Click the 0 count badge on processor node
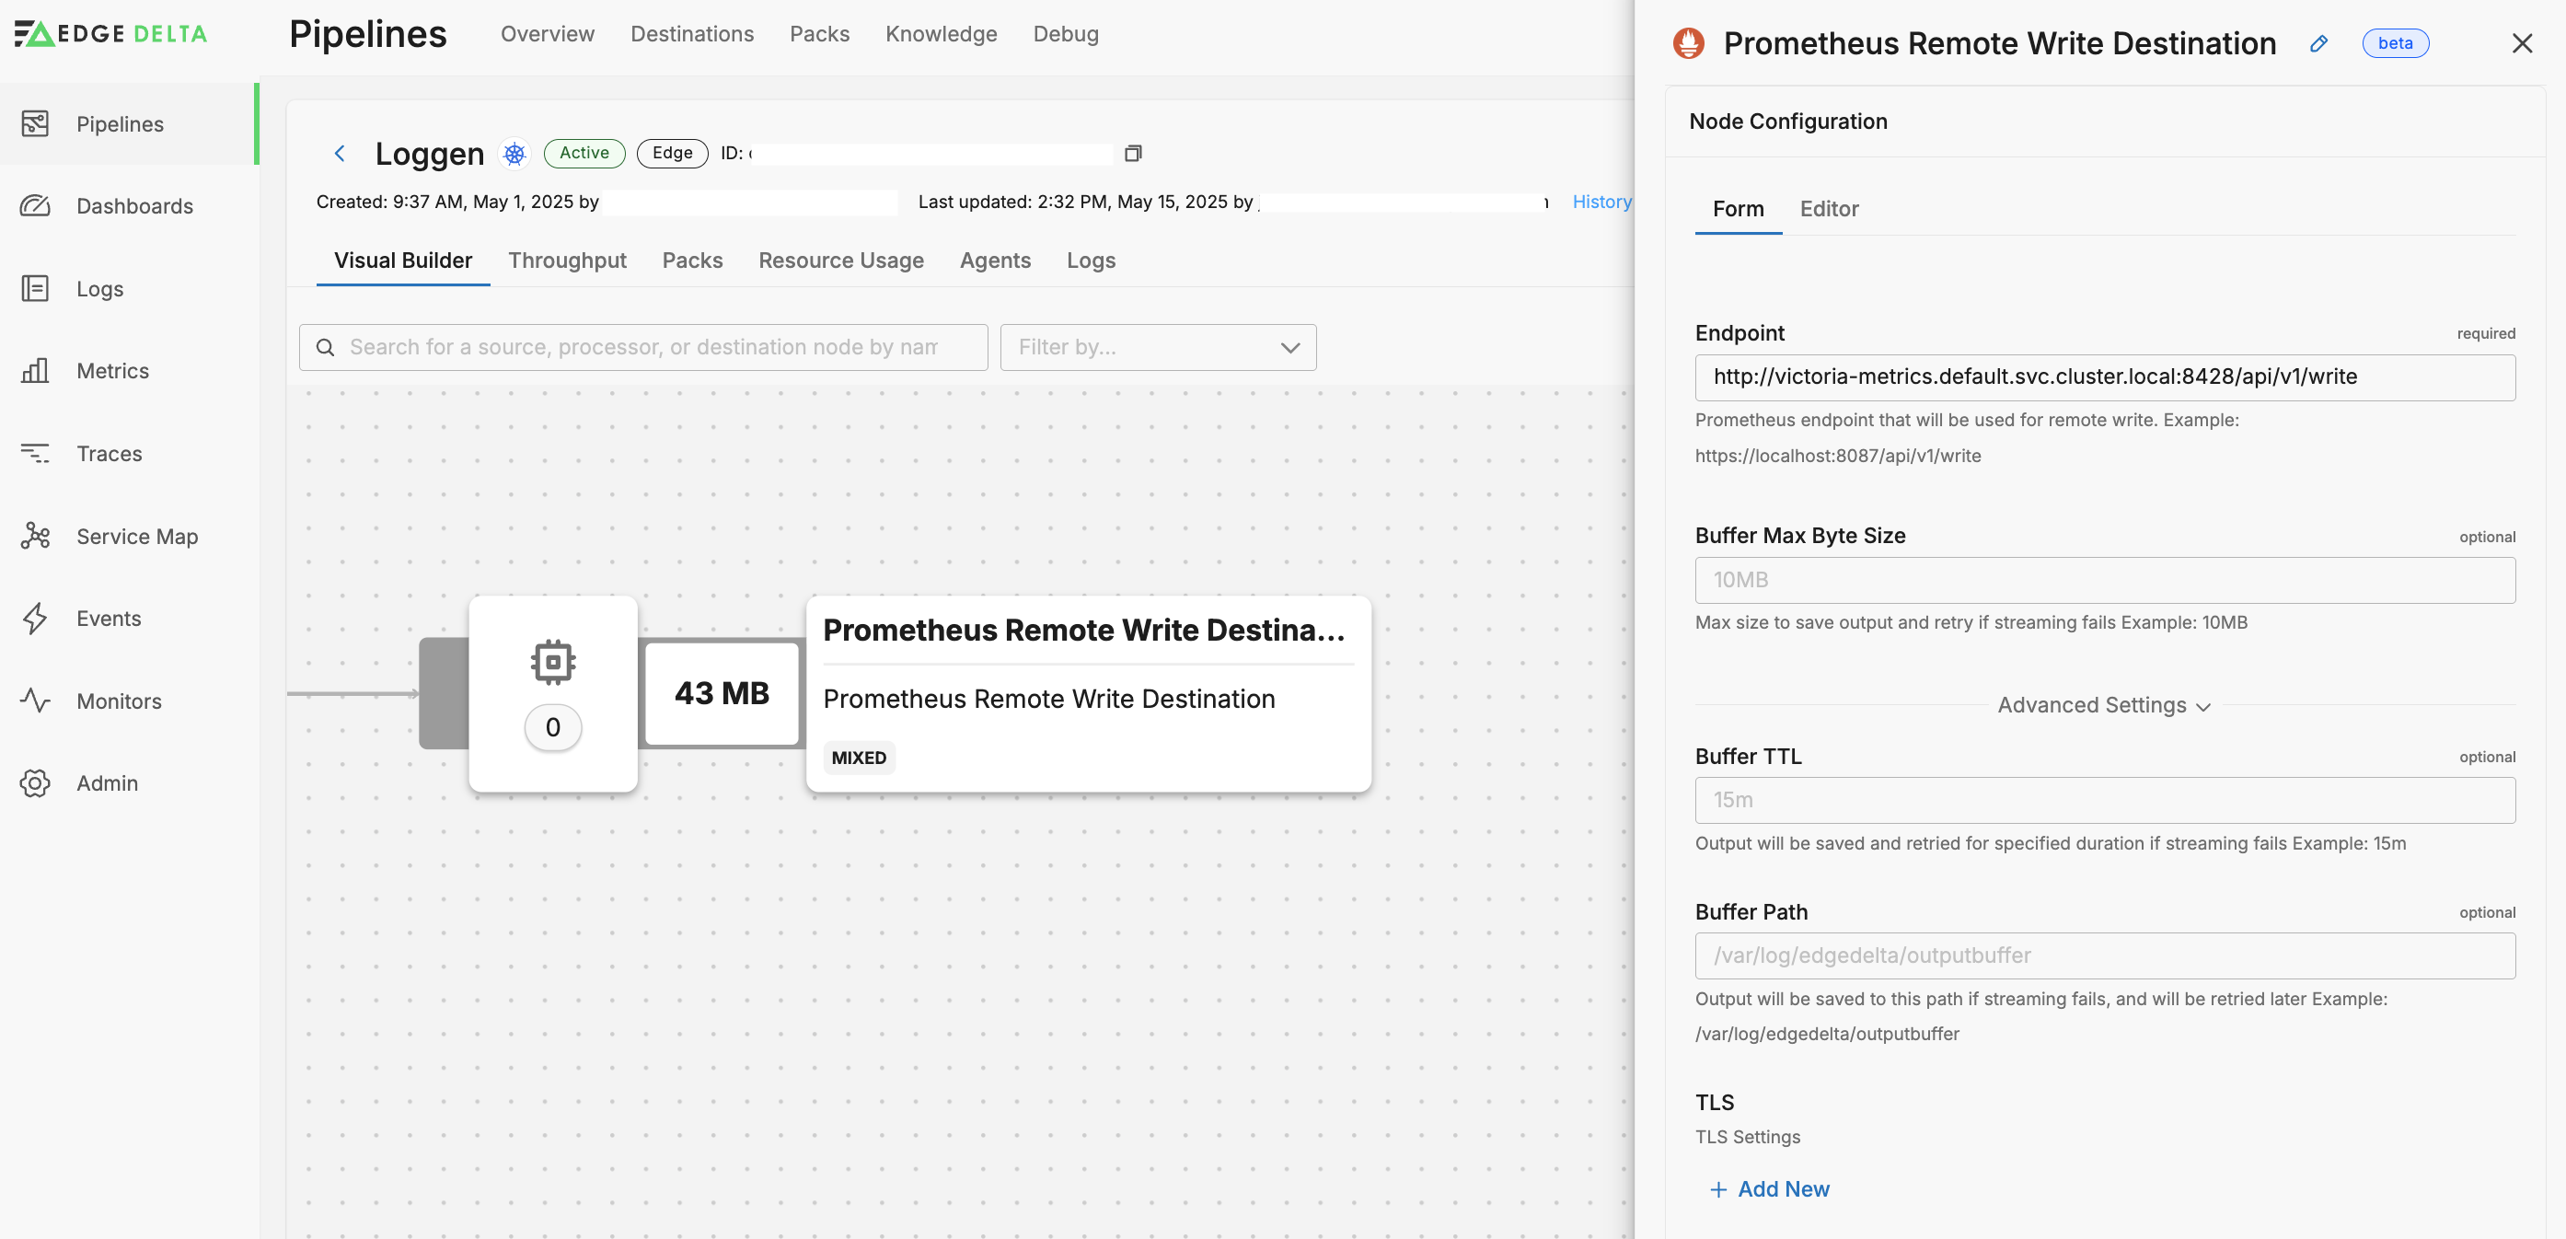Viewport: 2566px width, 1239px height. click(553, 727)
